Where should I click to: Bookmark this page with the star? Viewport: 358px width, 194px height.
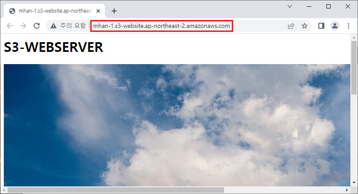click(x=305, y=26)
